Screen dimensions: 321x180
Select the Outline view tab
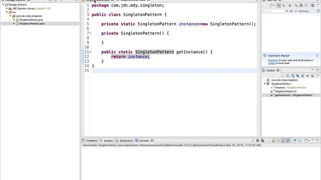coord(271,70)
